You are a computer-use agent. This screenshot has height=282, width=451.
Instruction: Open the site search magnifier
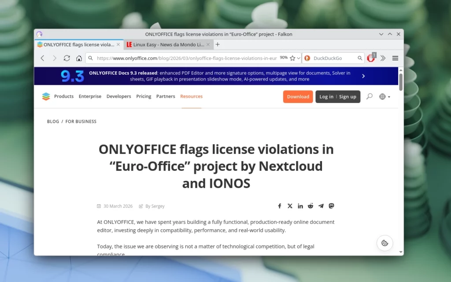click(370, 96)
